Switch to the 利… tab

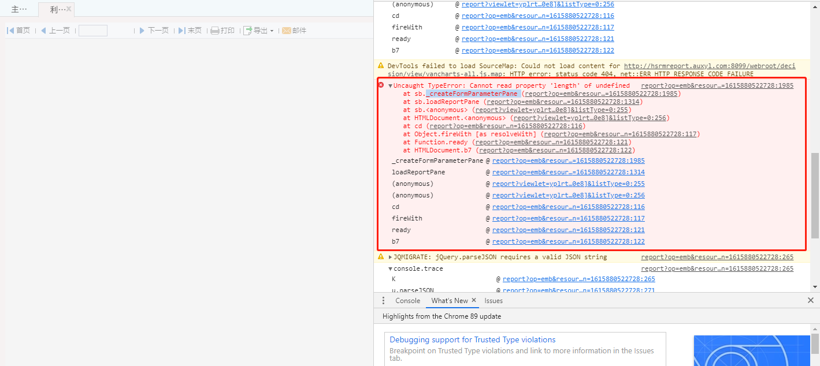[x=57, y=9]
